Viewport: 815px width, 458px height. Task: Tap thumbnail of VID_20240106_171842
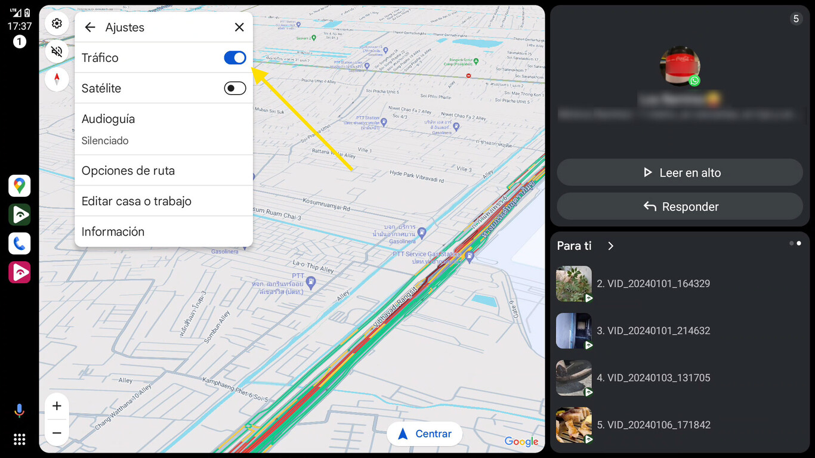pos(574,425)
